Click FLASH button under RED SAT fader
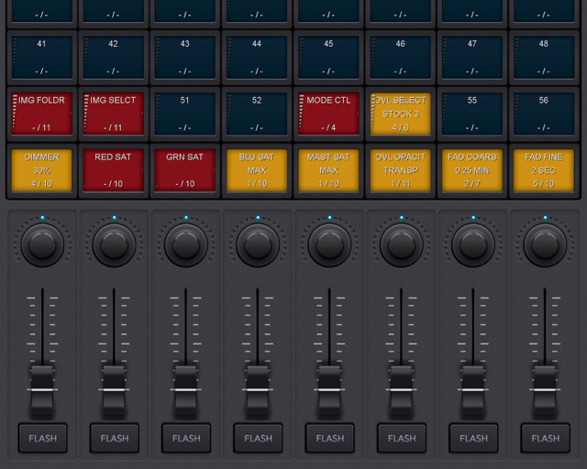587x469 pixels. [115, 438]
